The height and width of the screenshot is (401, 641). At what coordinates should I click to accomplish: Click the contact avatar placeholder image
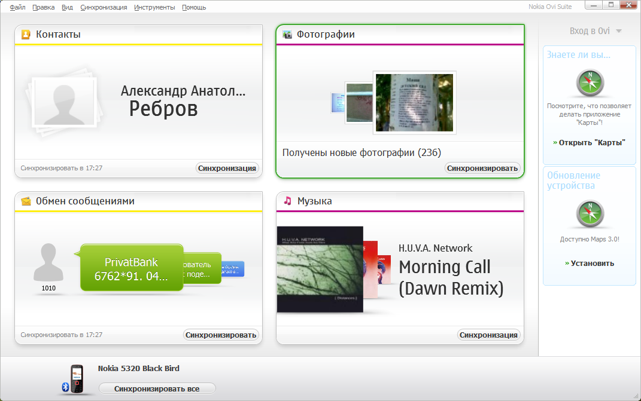[65, 102]
